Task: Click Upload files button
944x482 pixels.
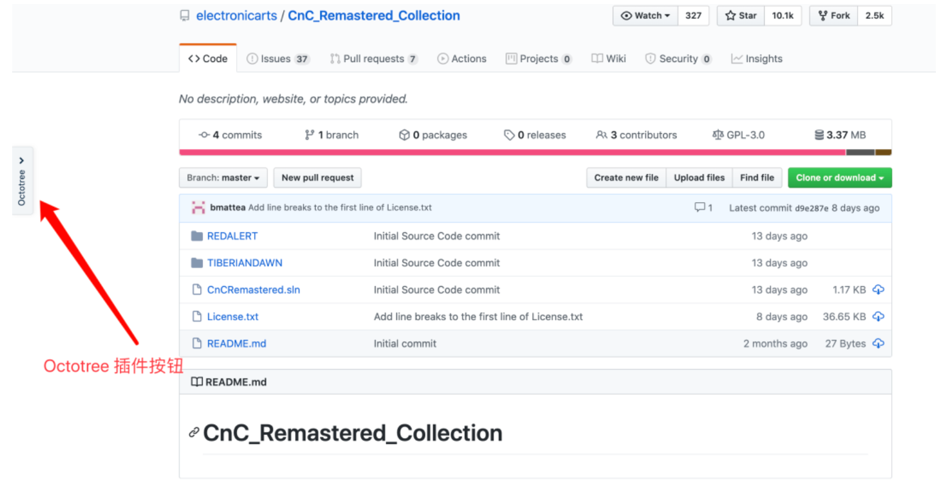Action: [699, 178]
